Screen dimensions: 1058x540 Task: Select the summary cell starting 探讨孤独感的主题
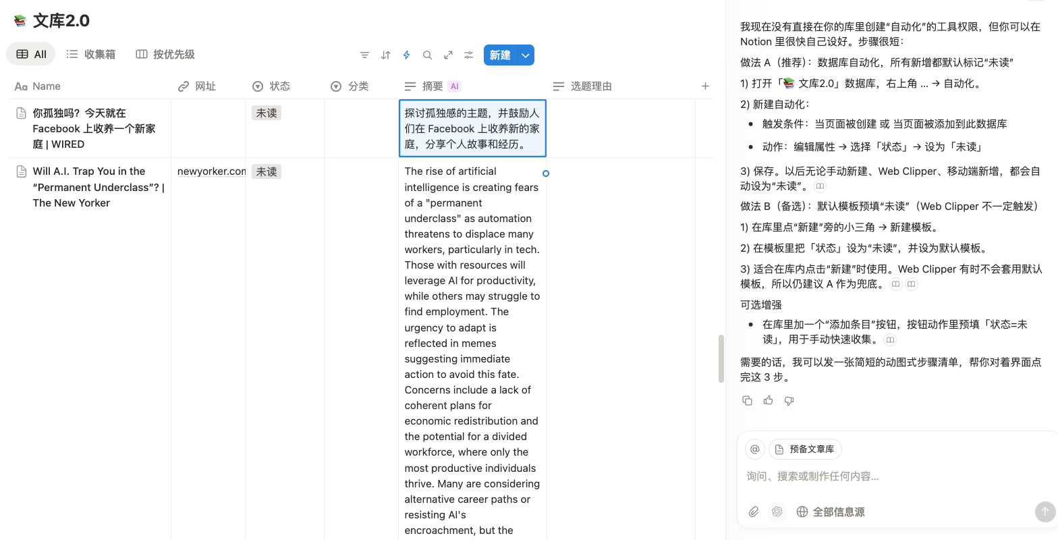click(472, 128)
